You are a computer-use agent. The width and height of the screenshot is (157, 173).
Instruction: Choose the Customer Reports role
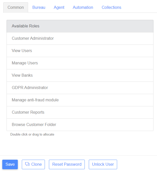click(x=80, y=112)
